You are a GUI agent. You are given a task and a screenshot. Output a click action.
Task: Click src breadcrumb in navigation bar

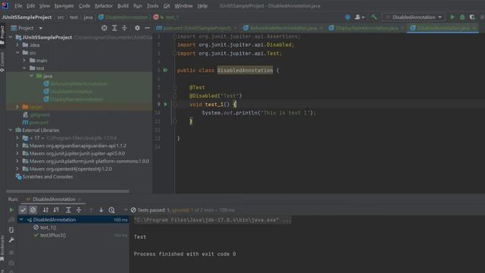61,17
